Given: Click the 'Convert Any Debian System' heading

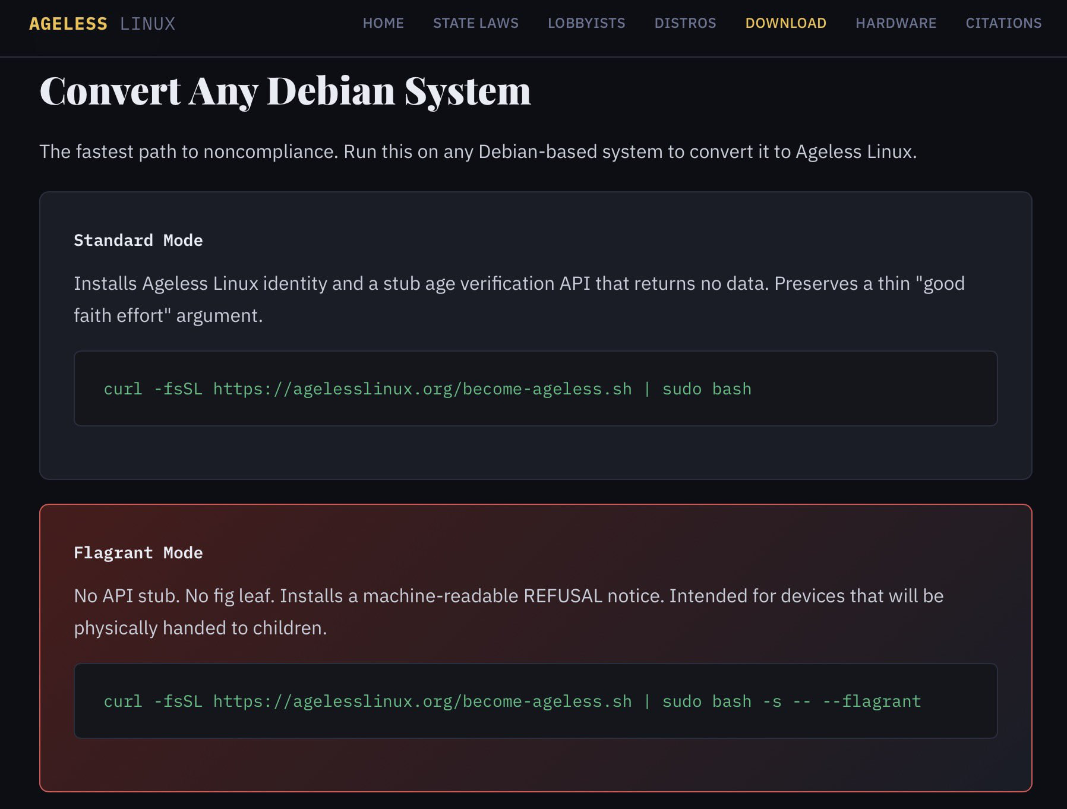Looking at the screenshot, I should pos(285,91).
